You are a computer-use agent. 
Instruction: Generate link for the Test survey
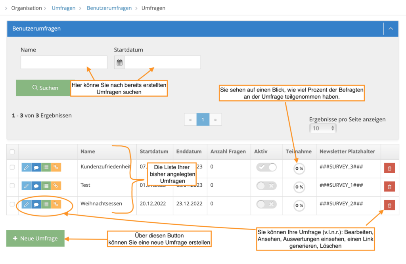[56, 186]
